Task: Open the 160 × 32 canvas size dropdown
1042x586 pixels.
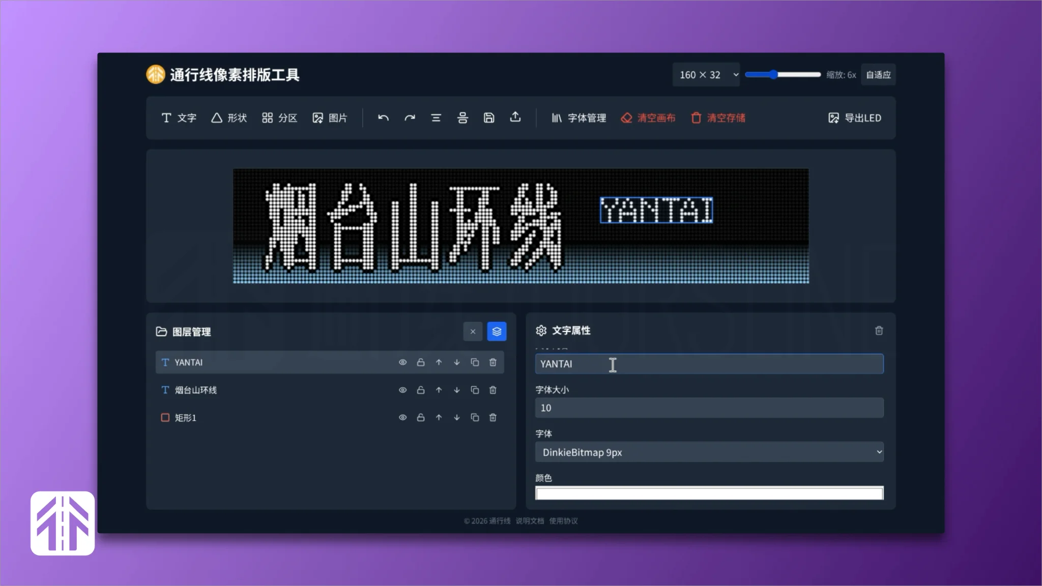Action: (706, 74)
